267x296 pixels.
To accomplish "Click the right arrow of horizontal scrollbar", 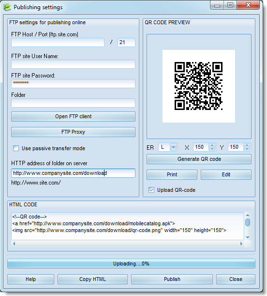I will (x=241, y=244).
